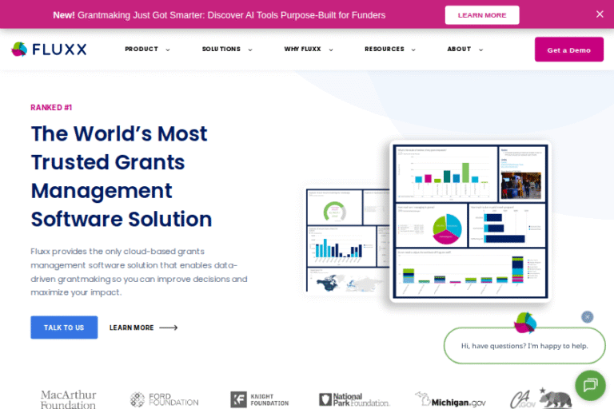
Task: Expand the Product dropdown menu
Action: click(x=147, y=50)
